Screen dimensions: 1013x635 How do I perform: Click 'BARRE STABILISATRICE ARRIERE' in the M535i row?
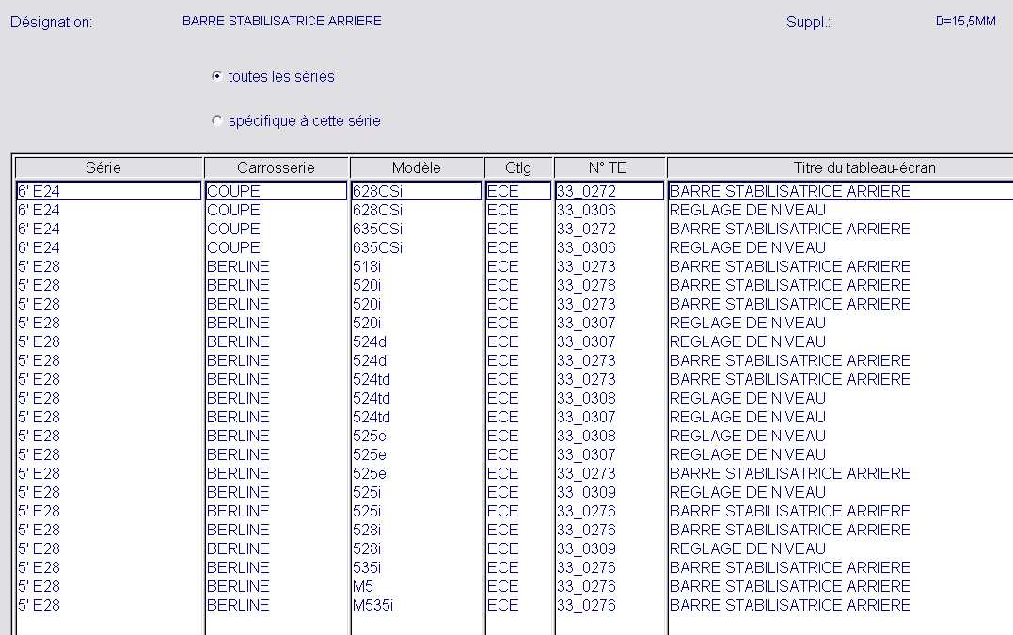click(790, 605)
